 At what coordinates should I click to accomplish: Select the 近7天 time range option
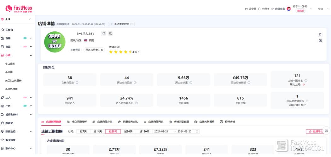[83, 132]
